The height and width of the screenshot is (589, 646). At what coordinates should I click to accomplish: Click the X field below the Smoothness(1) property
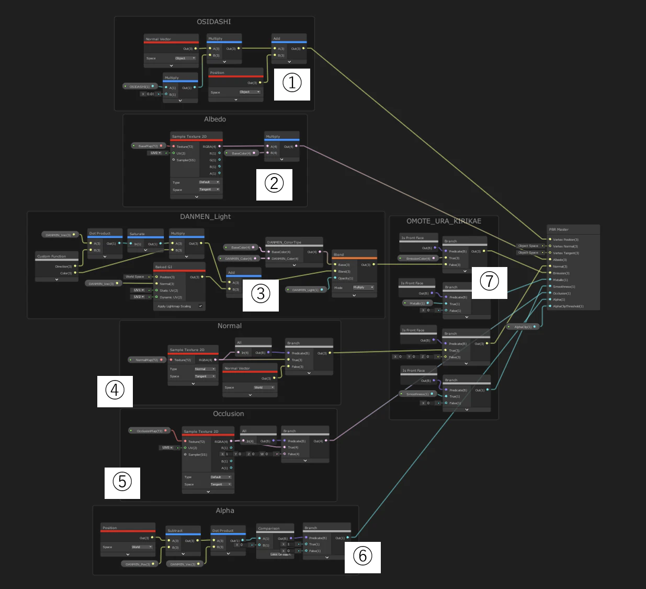tap(430, 403)
